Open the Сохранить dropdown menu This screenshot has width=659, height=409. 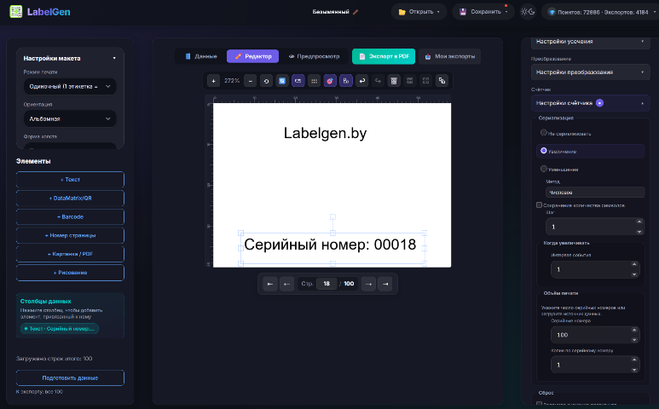pos(483,12)
